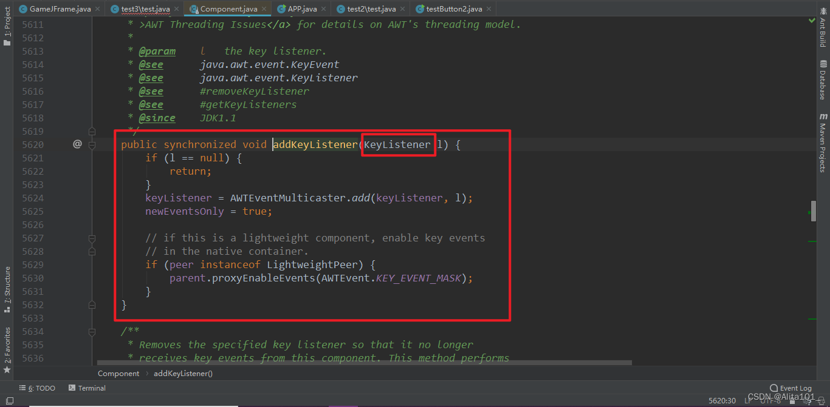Collapse Javadoc beginning at line 5634
Viewport: 830px width, 407px height.
pyautogui.click(x=92, y=331)
